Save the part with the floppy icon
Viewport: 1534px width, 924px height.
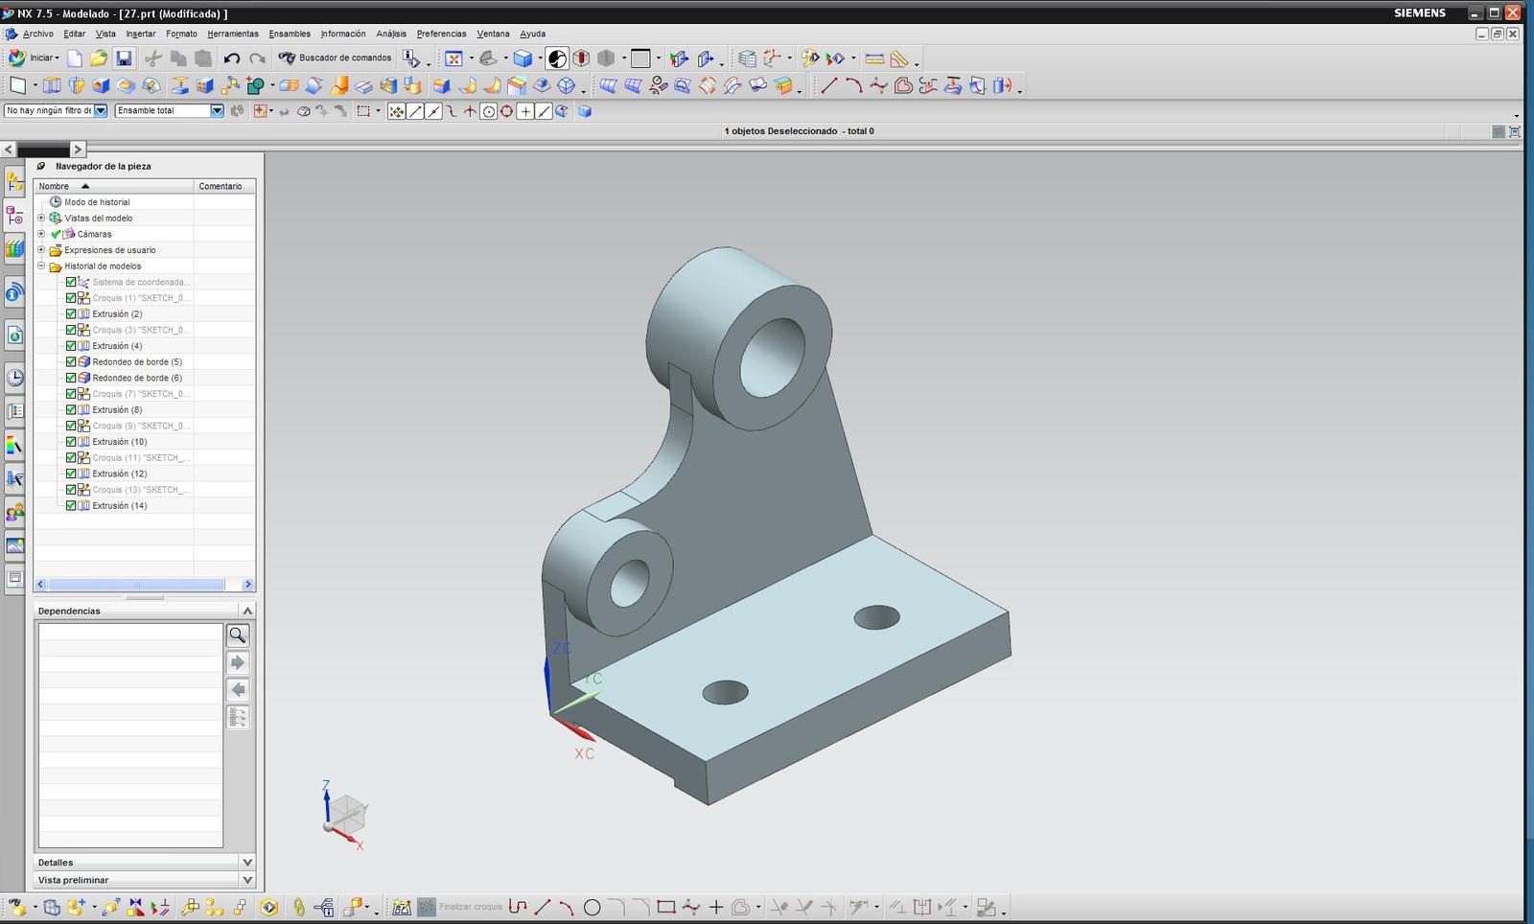pyautogui.click(x=124, y=58)
